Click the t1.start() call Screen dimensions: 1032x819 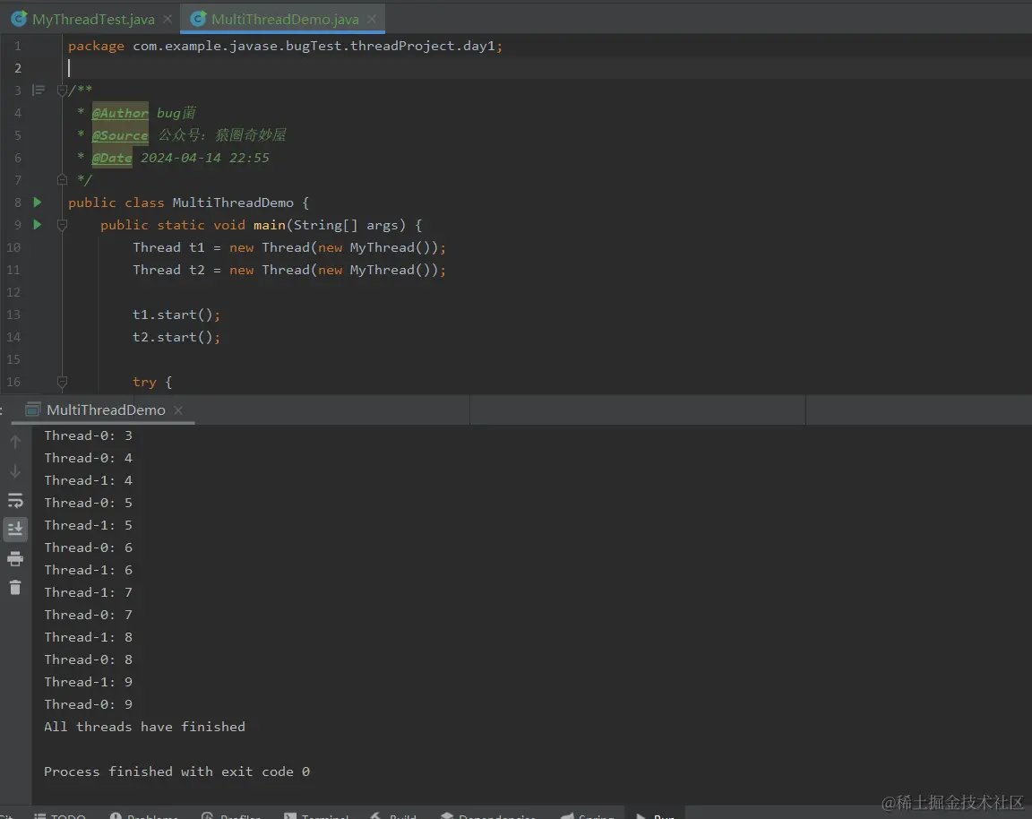tap(176, 314)
